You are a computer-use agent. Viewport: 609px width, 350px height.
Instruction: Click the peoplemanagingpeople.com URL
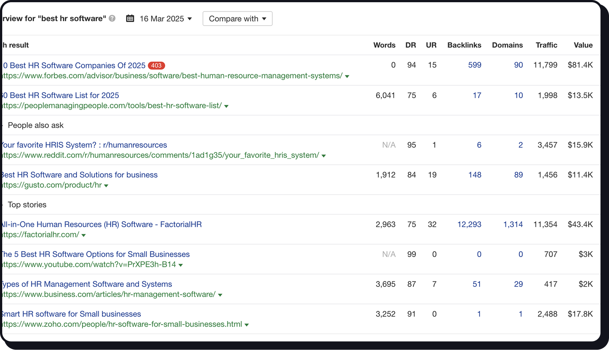coord(112,106)
